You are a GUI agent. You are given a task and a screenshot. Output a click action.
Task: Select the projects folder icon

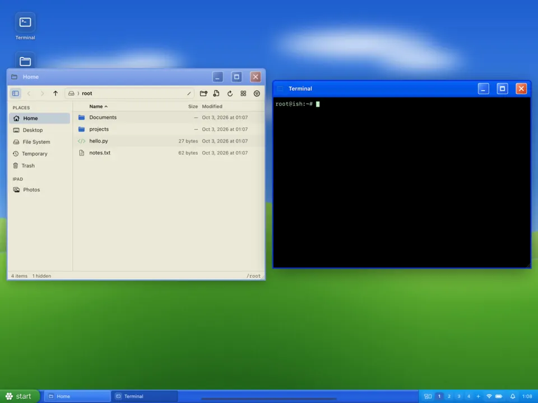(x=81, y=129)
